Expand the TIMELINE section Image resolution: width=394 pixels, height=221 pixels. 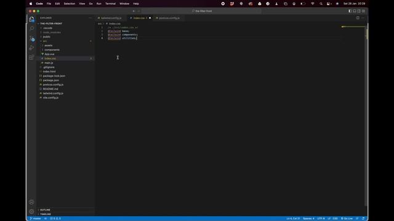tap(46, 214)
